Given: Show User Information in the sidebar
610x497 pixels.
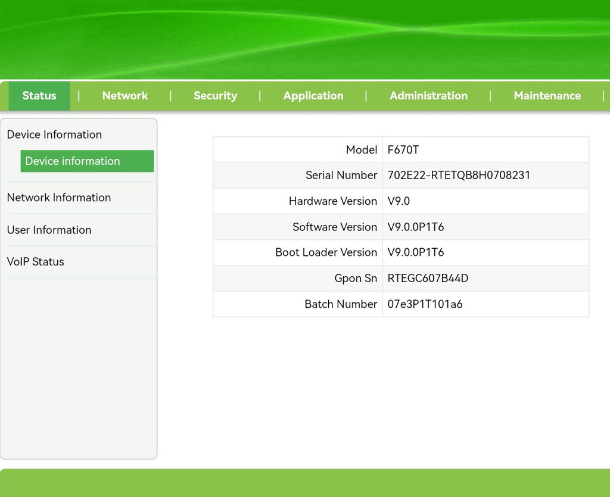Looking at the screenshot, I should pos(49,230).
